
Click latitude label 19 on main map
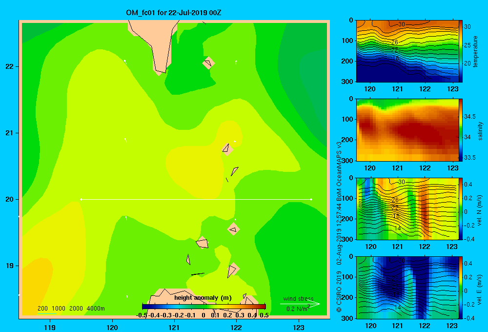pyautogui.click(x=10, y=266)
